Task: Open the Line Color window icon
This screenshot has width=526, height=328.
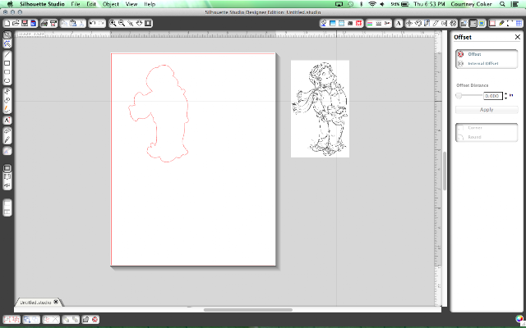Action: point(370,23)
